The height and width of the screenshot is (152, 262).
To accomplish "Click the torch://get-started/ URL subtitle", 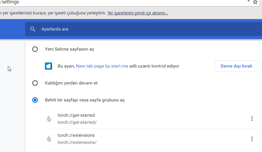I will pos(77,122).
